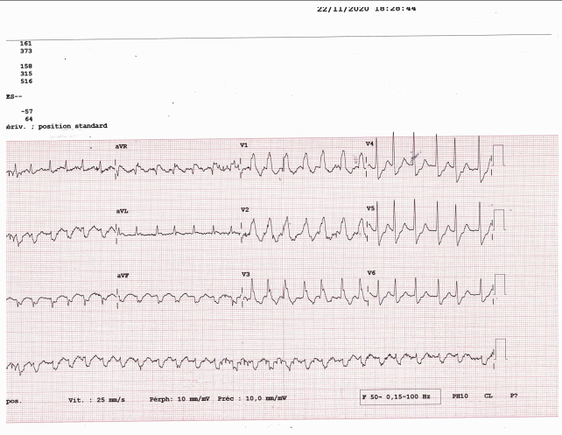Click the value 315
The image size is (562, 435).
click(x=26, y=74)
